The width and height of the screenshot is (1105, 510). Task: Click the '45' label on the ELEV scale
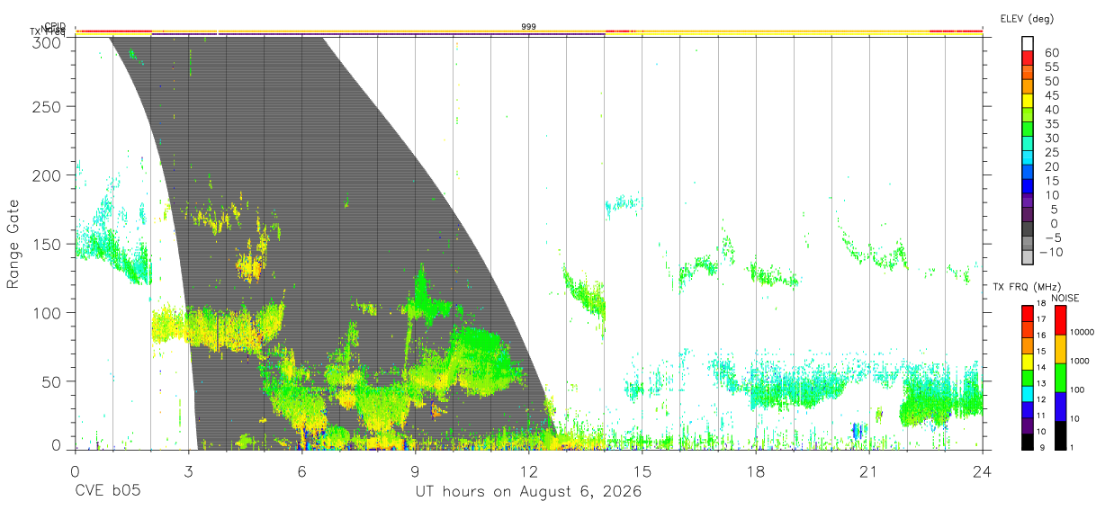1051,95
